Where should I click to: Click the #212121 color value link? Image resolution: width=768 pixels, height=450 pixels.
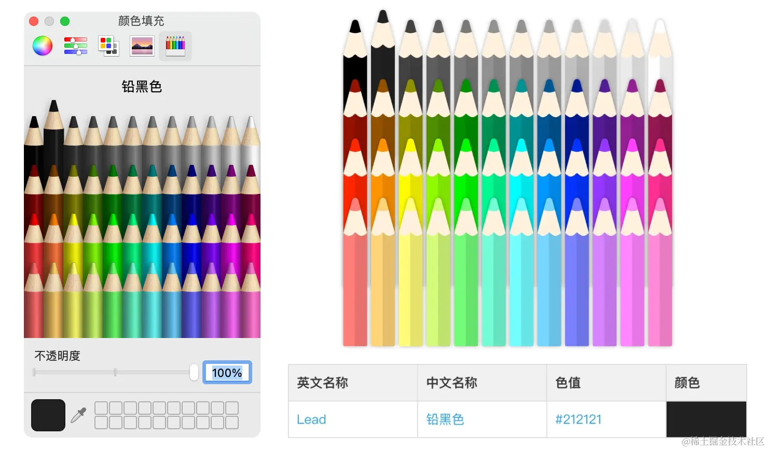pyautogui.click(x=578, y=419)
